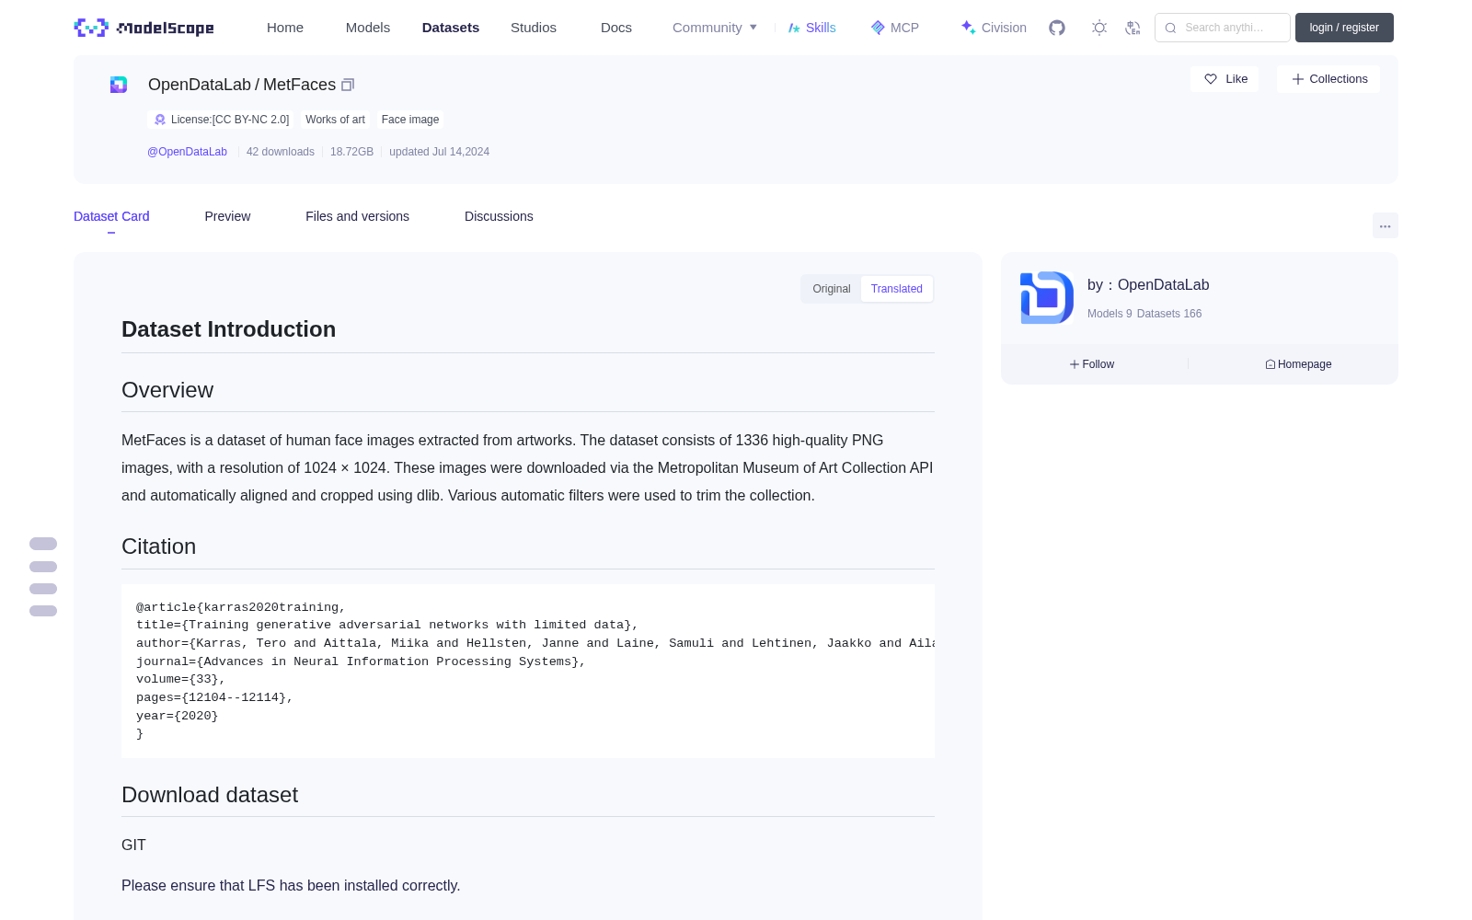1472x920 pixels.
Task: Go to the Home page
Action: [285, 28]
